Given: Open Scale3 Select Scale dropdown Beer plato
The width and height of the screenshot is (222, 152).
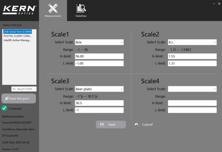Looking at the screenshot, I should click(99, 89).
